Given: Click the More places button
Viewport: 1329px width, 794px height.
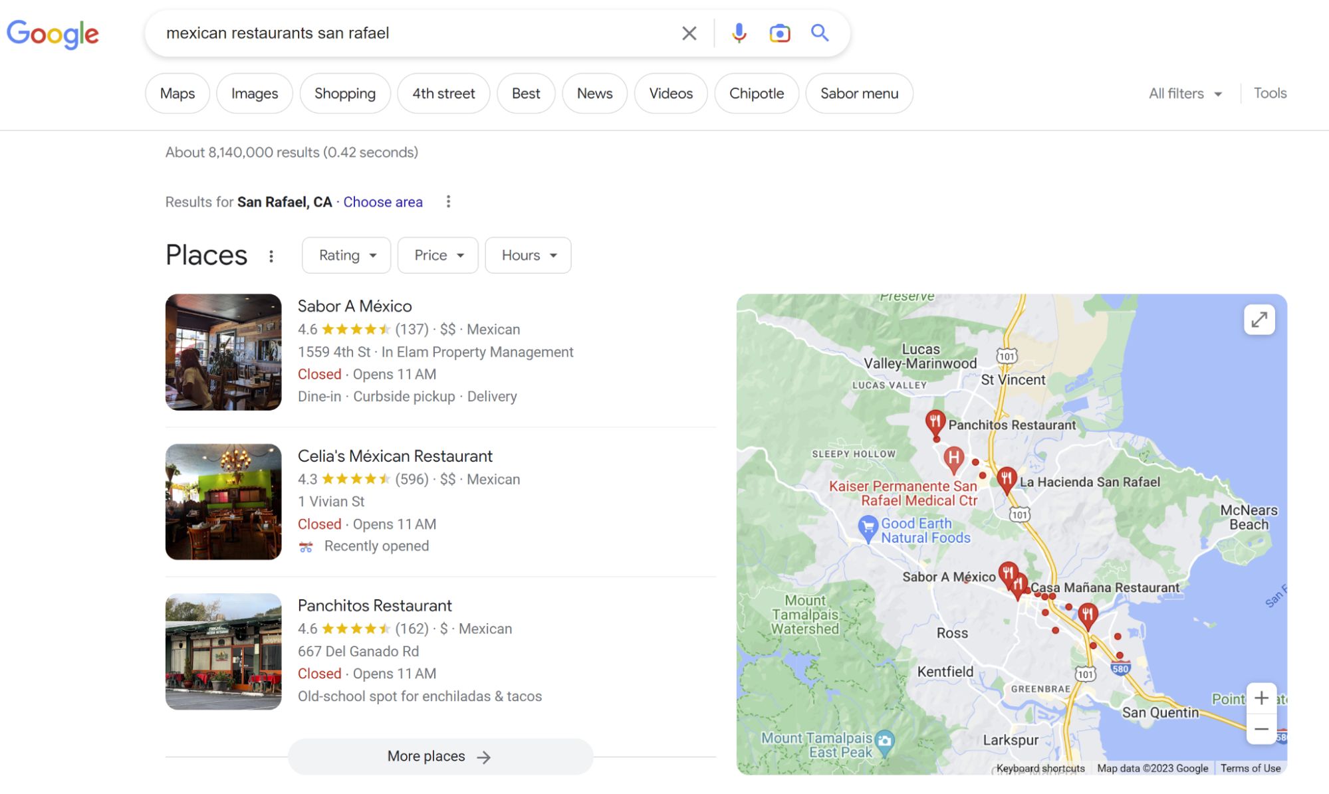Looking at the screenshot, I should pos(439,757).
